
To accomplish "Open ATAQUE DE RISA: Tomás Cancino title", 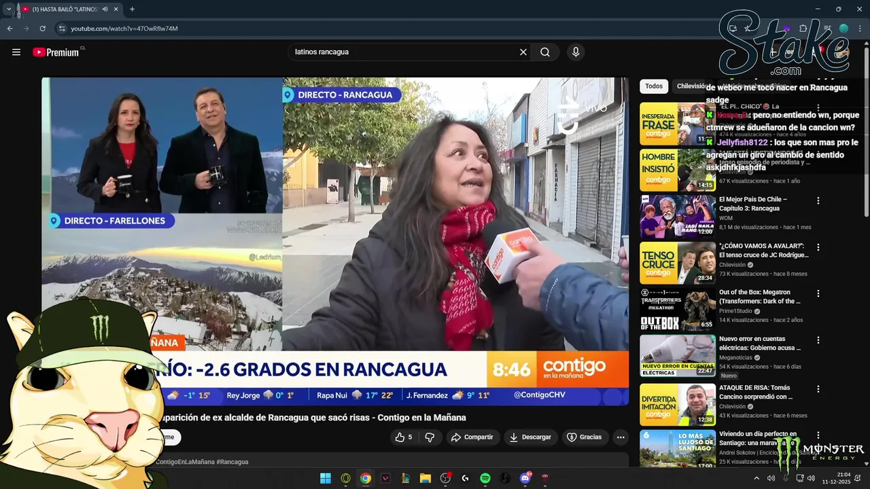I will coord(756,392).
